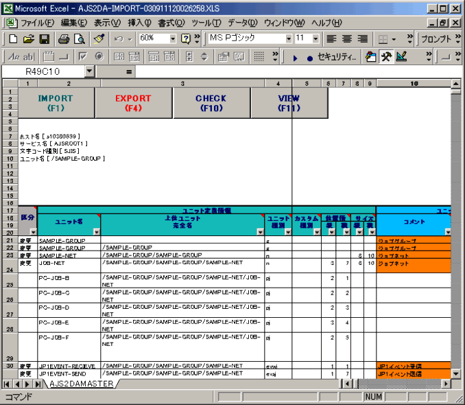Open the Visual Basic Editor icon
This screenshot has height=405, width=465.
[370, 56]
